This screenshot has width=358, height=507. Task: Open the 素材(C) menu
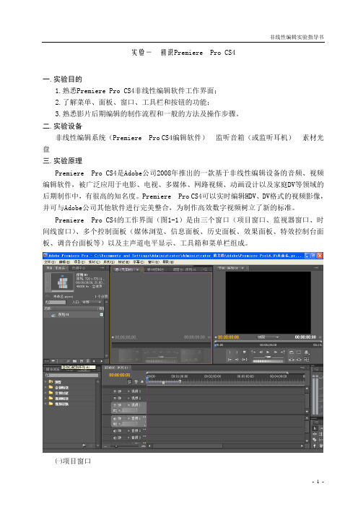(94, 261)
